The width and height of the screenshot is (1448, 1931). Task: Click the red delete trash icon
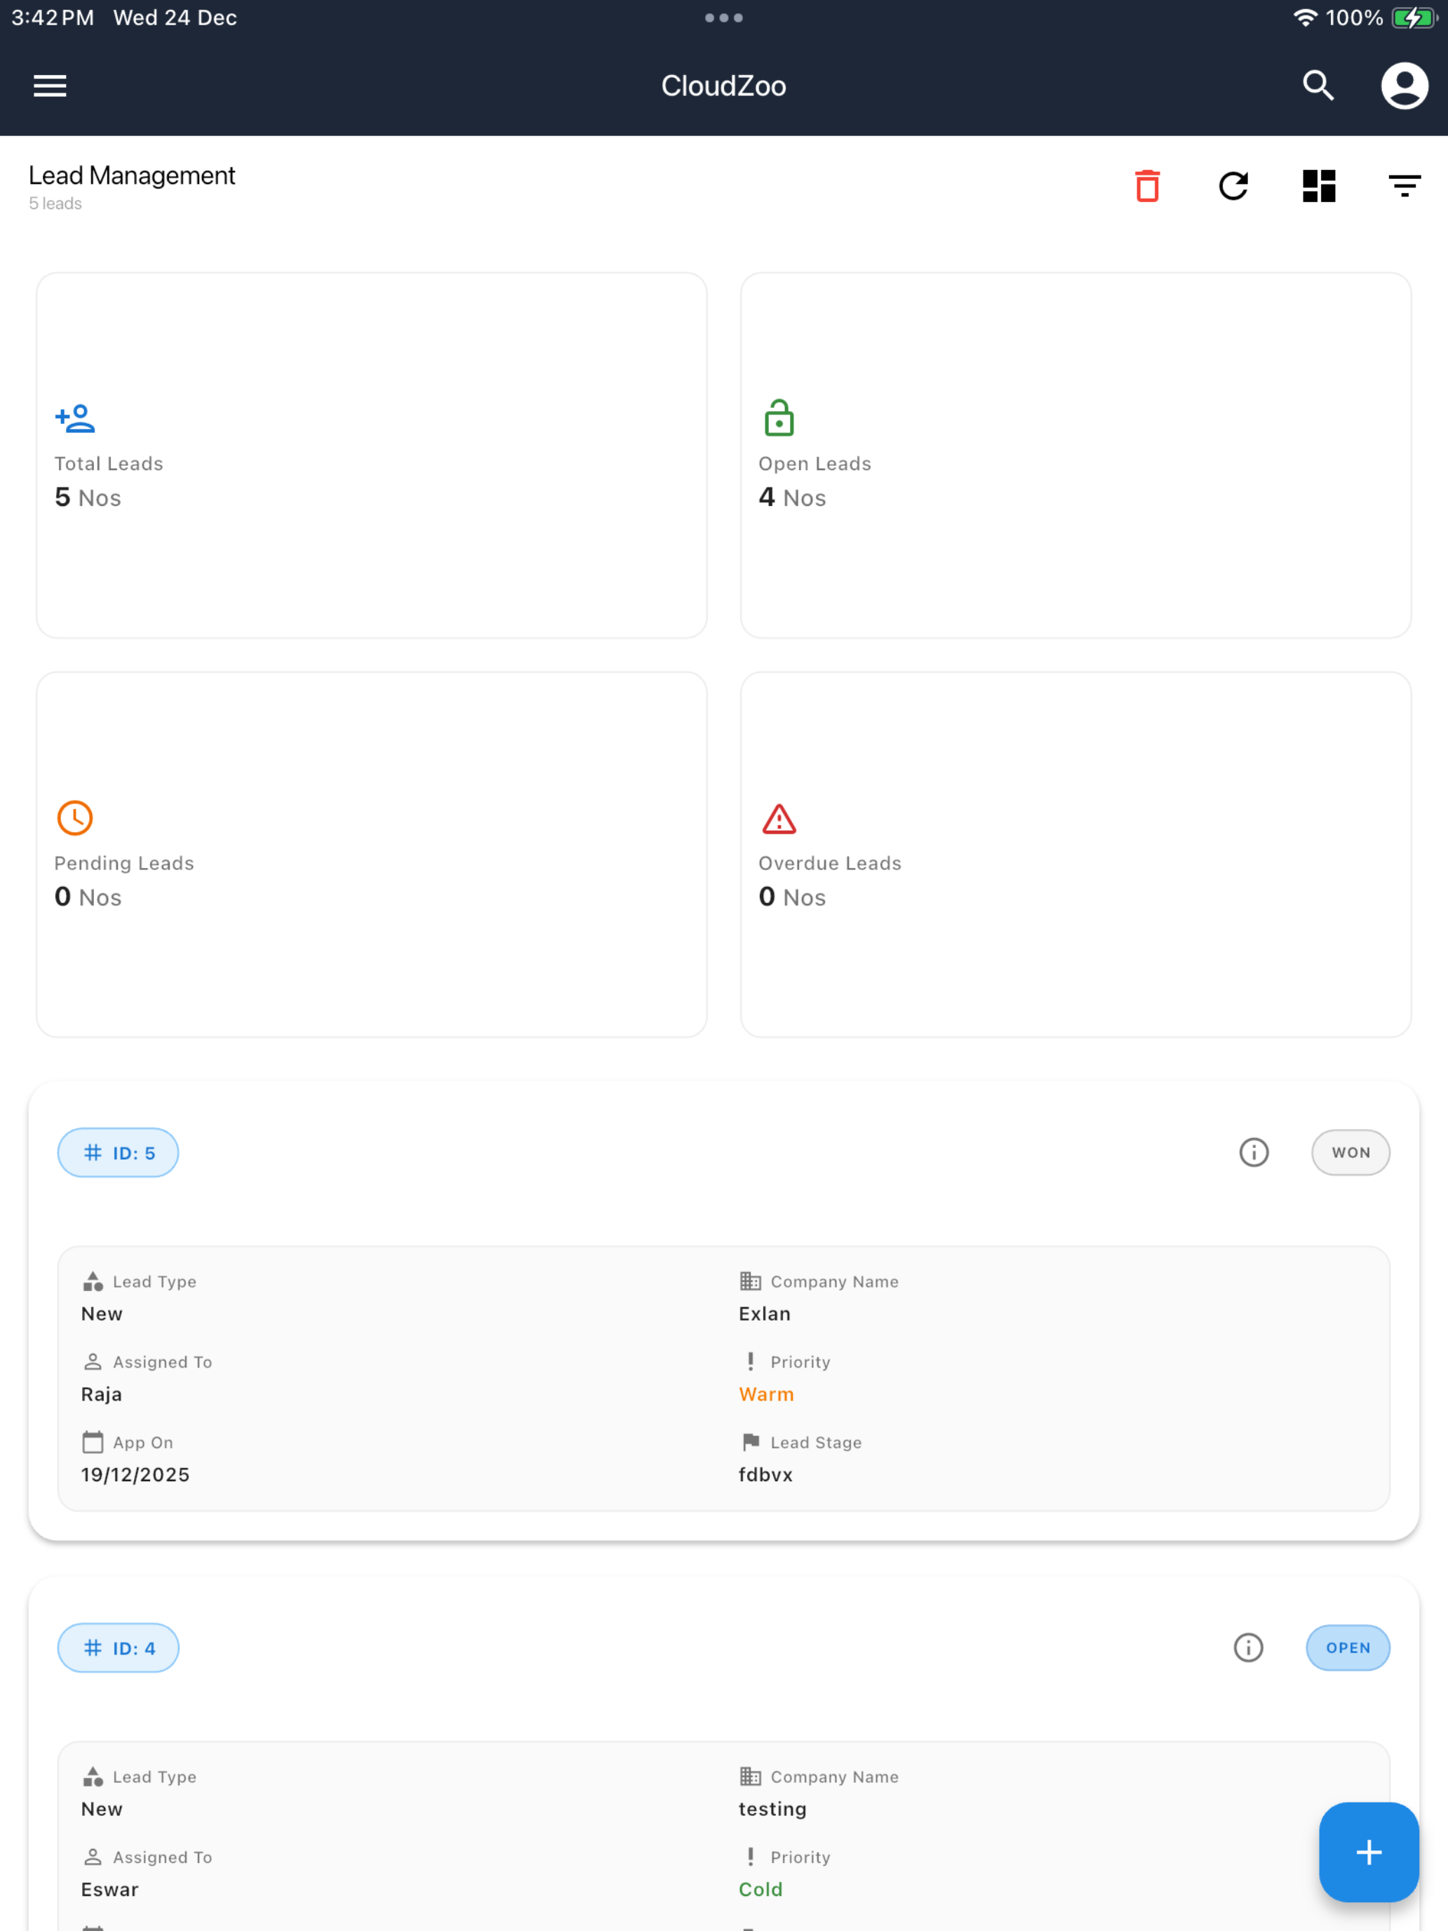coord(1147,186)
